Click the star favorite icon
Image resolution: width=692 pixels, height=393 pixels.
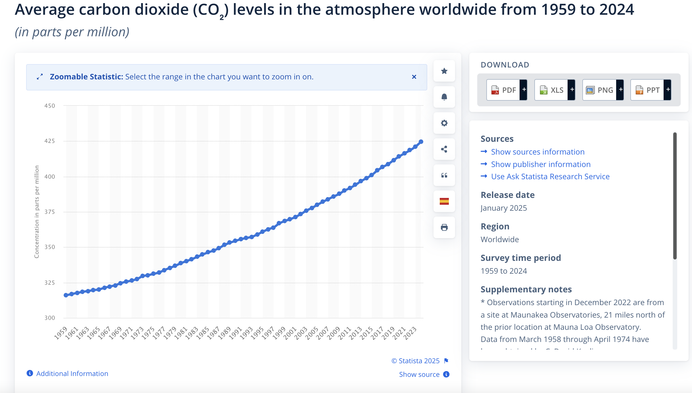(x=444, y=71)
